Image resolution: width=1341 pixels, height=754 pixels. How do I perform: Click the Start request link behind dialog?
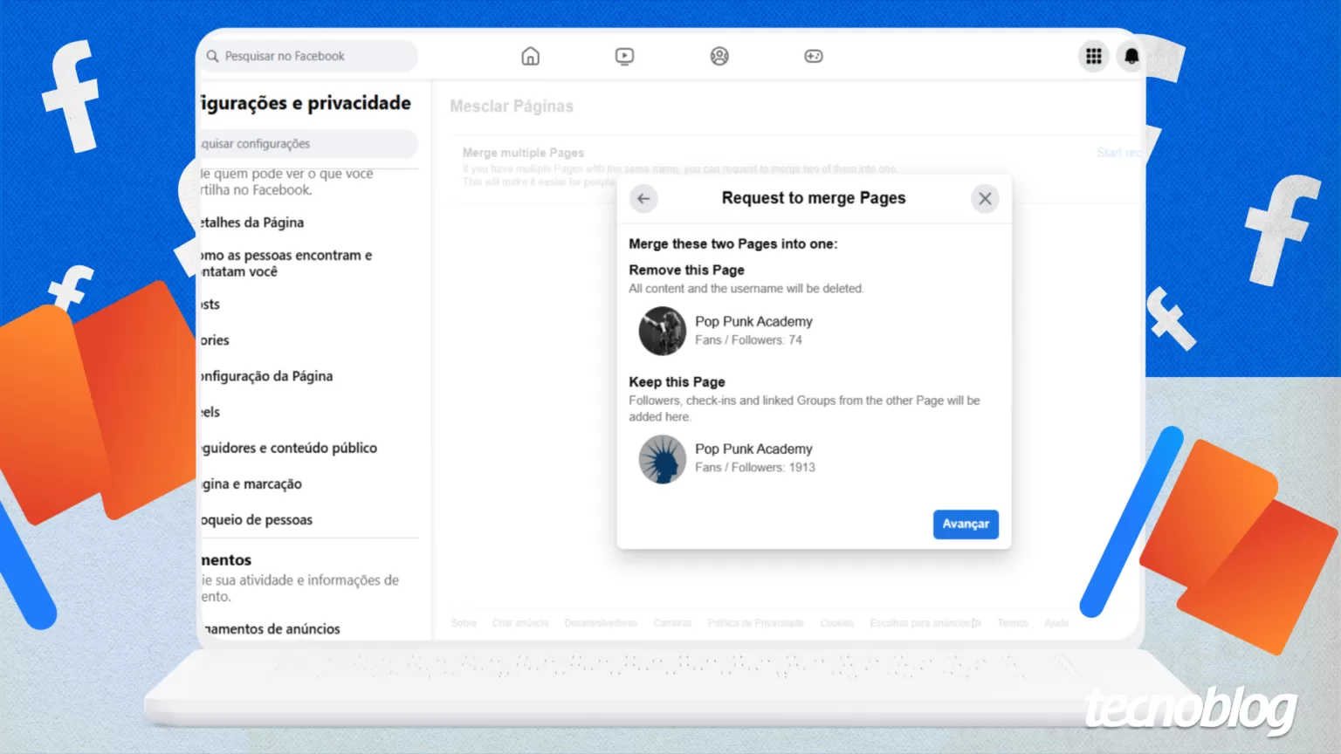point(1119,153)
